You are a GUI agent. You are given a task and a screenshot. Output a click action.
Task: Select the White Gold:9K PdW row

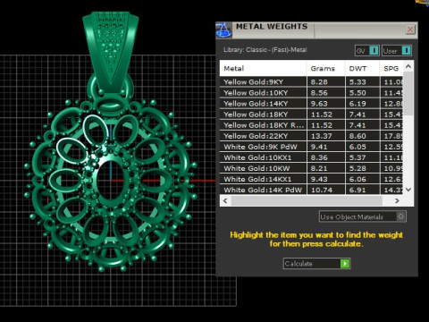(311, 147)
